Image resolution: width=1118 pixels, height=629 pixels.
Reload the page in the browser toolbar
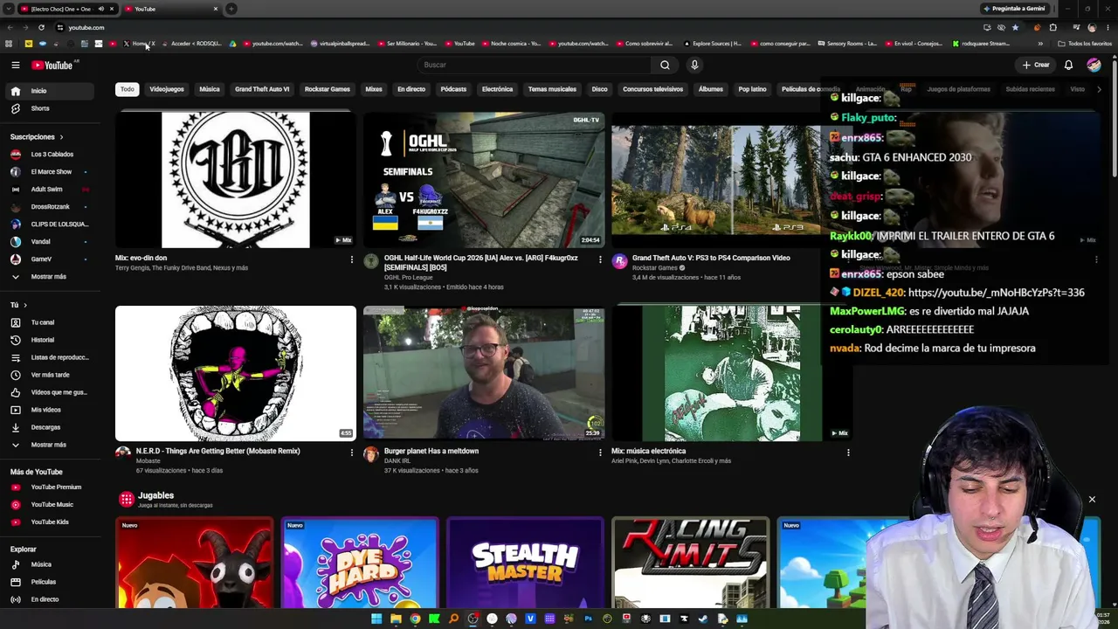41,27
